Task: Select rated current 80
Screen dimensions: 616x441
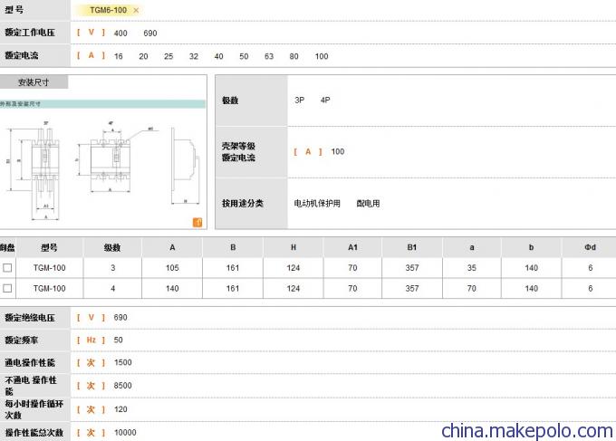Action: [x=294, y=56]
